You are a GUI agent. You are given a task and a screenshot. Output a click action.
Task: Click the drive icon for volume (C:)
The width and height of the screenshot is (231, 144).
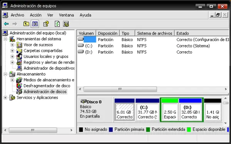(80, 46)
